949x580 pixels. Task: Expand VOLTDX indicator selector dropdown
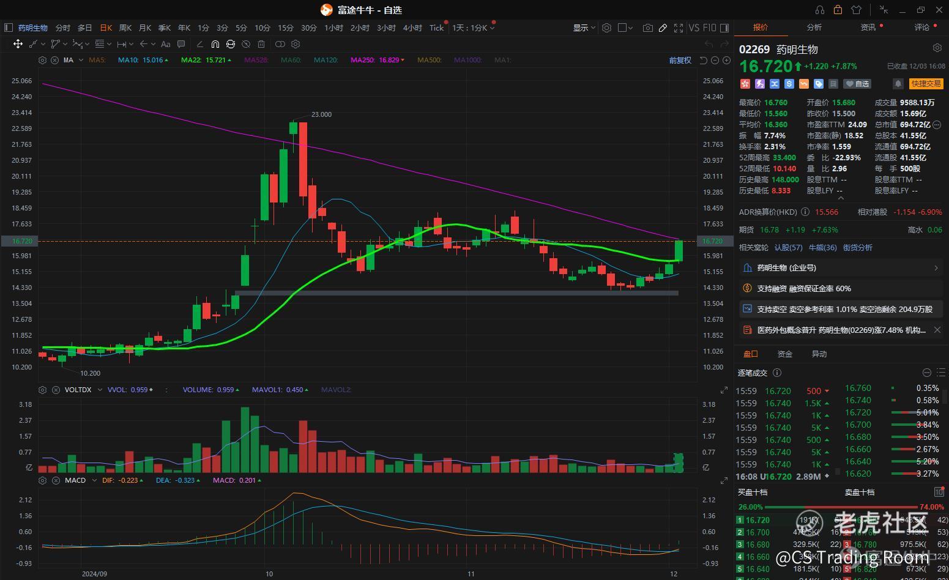100,390
